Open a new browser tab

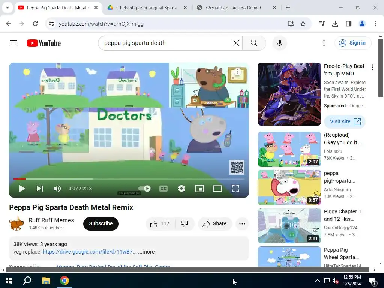click(288, 7)
